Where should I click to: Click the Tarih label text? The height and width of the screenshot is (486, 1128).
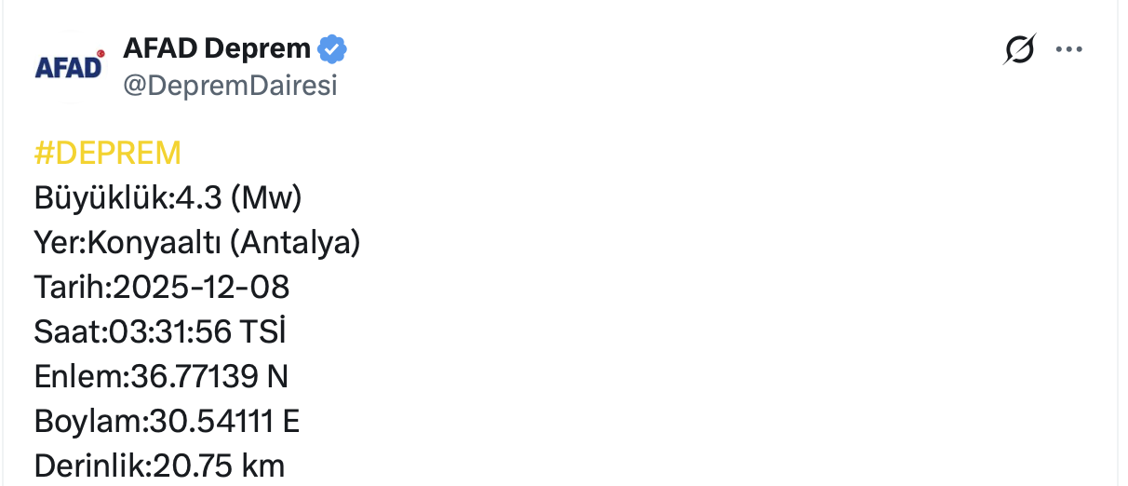pos(70,287)
